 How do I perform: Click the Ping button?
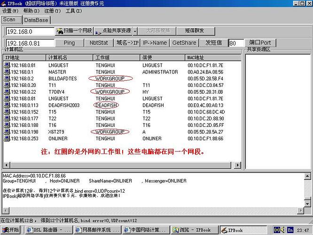tap(69, 43)
